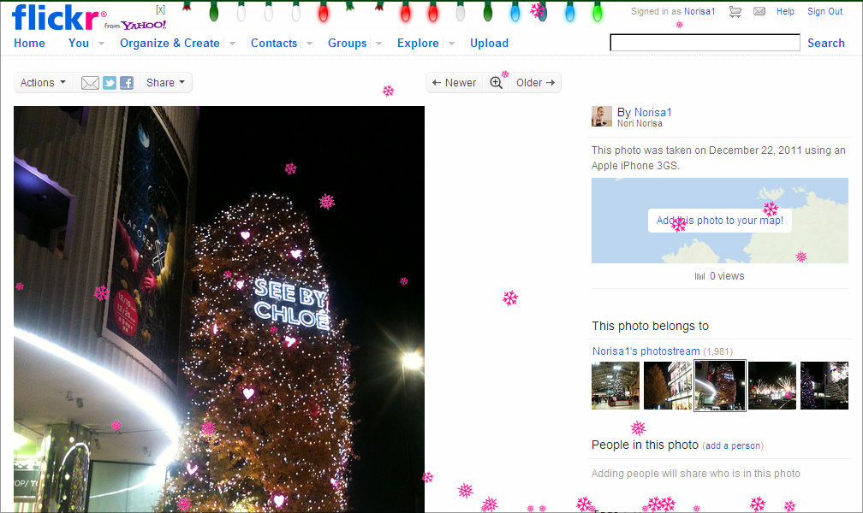Click Add this photo to your map!
This screenshot has width=863, height=513.
coord(719,221)
